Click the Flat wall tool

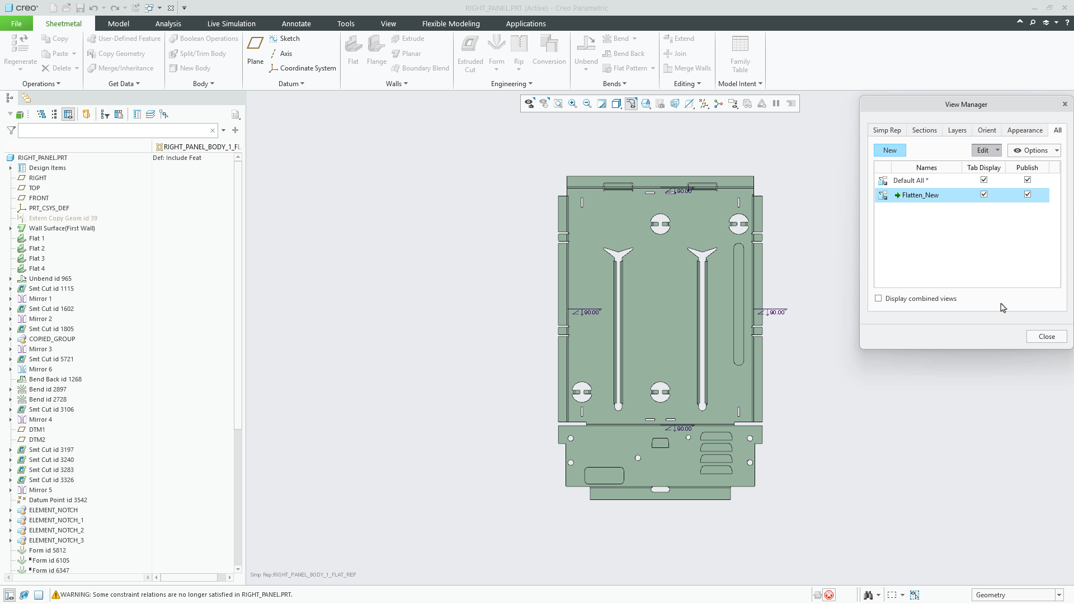tap(353, 50)
